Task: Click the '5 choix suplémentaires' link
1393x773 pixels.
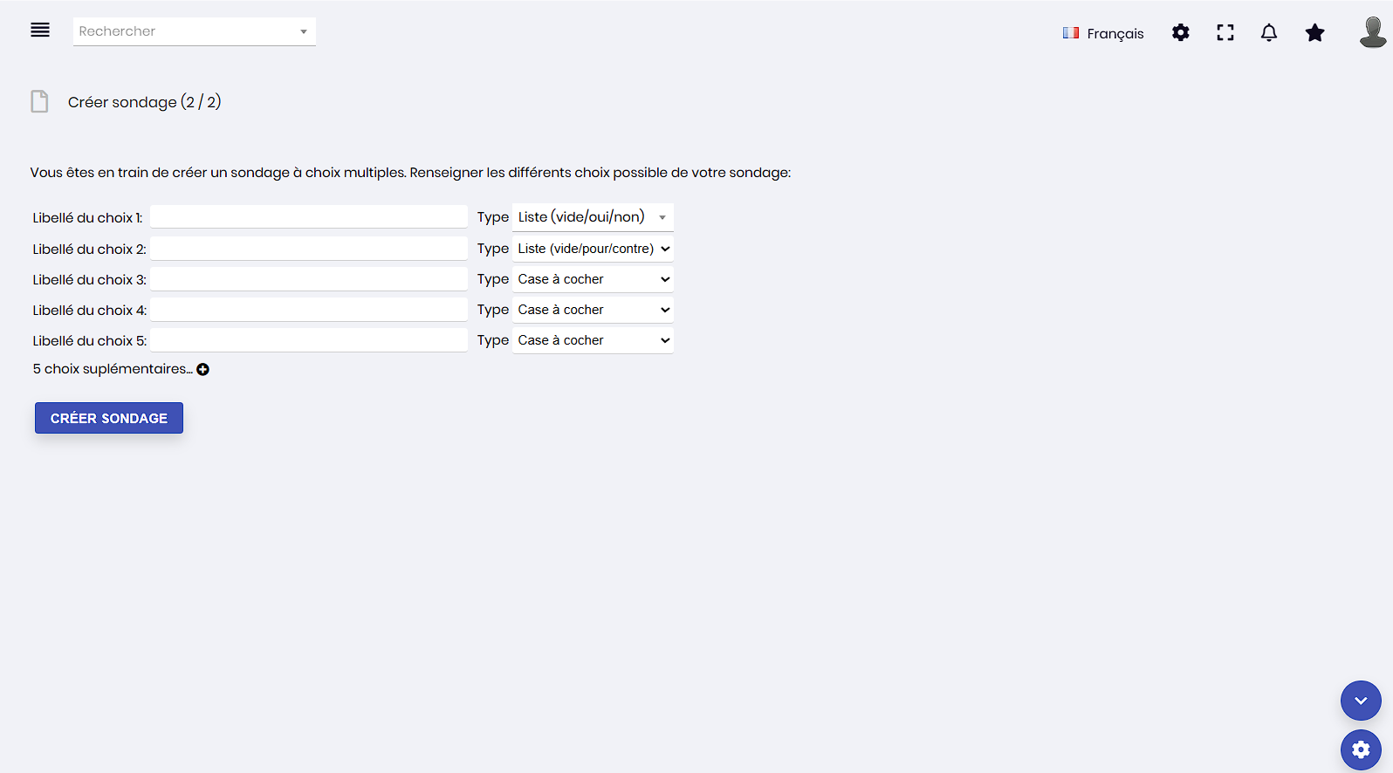Action: point(113,369)
